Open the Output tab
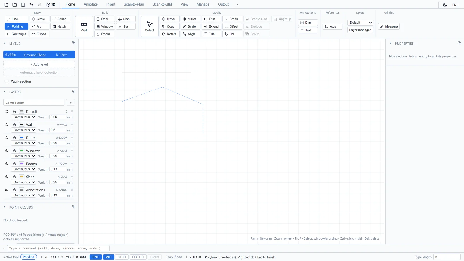The width and height of the screenshot is (464, 261). pos(223,4)
